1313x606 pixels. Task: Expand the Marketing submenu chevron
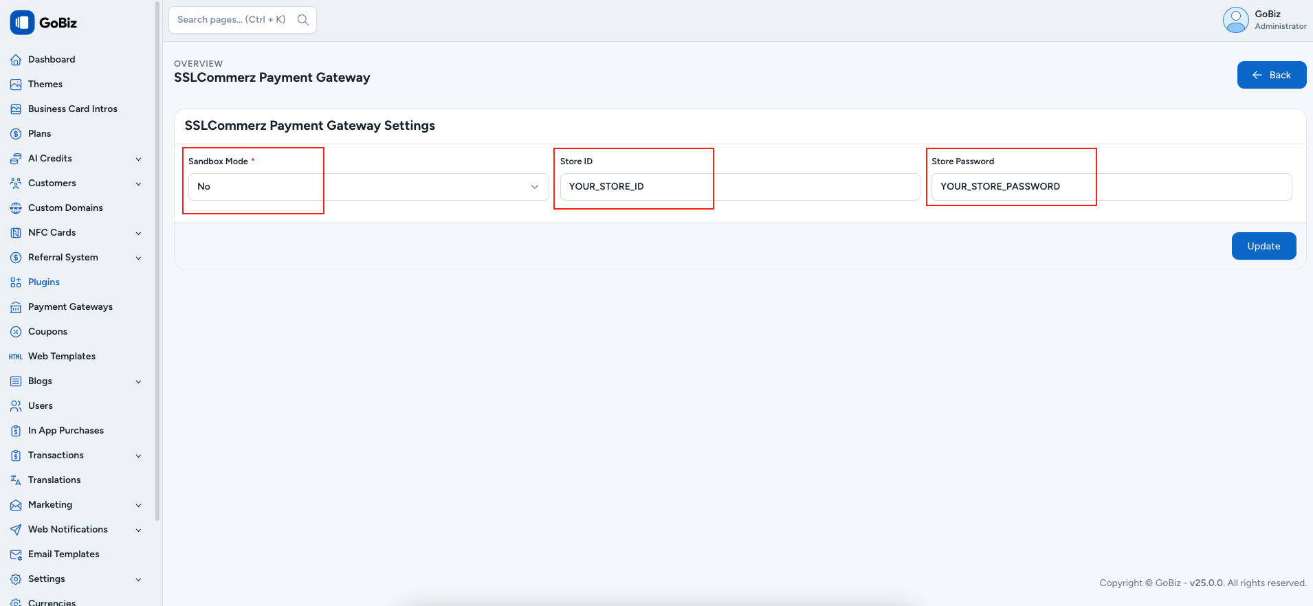138,506
